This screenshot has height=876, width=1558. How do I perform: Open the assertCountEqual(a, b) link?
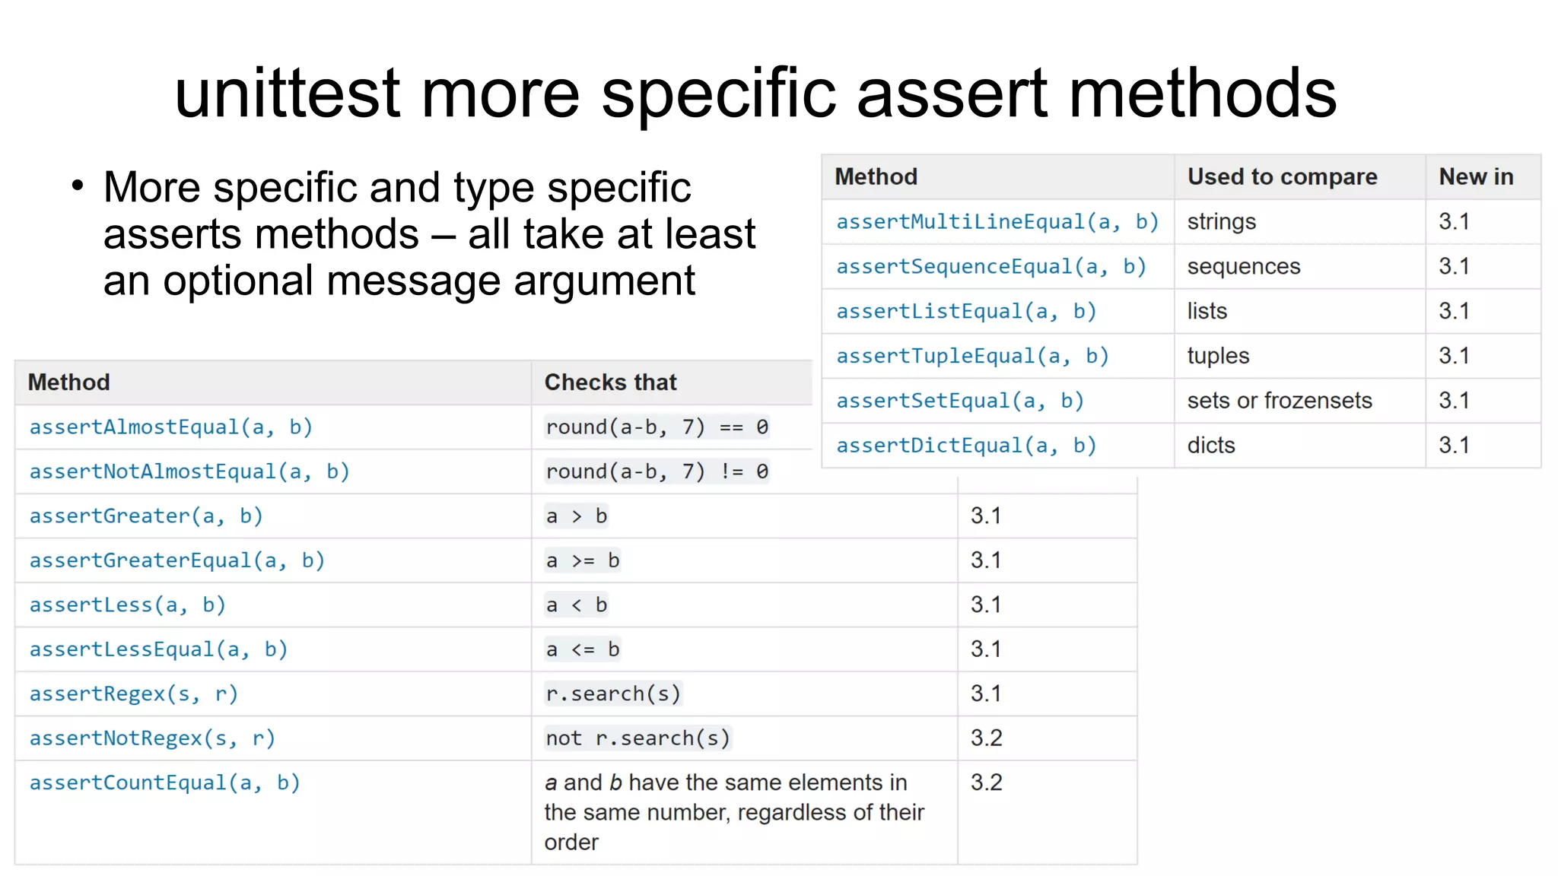164,783
